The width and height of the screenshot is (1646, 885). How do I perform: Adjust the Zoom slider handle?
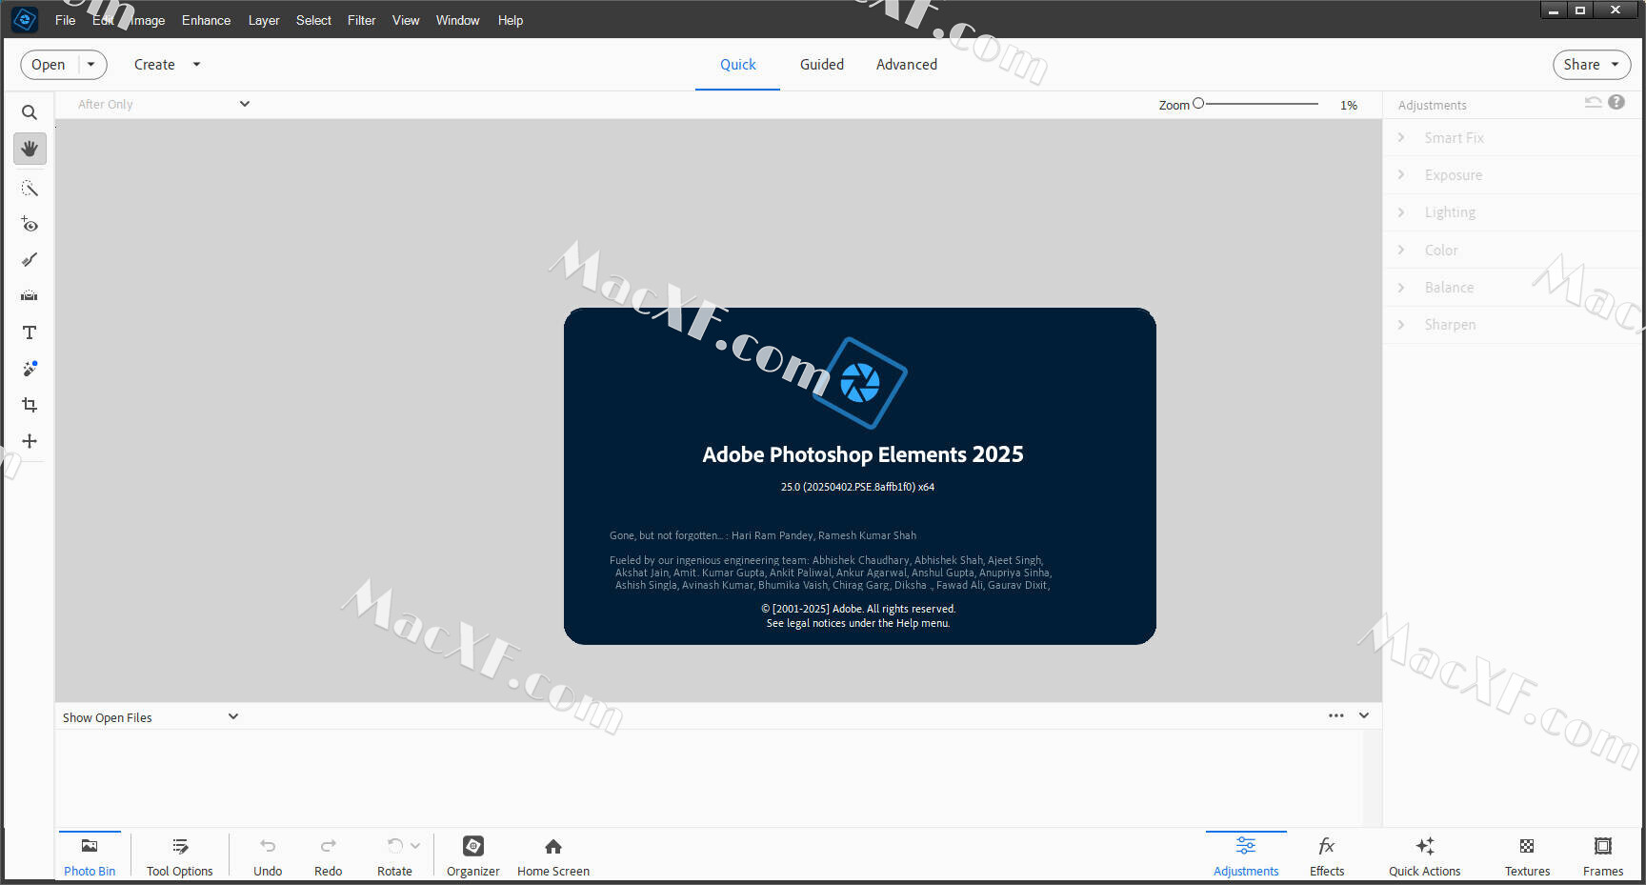coord(1198,103)
